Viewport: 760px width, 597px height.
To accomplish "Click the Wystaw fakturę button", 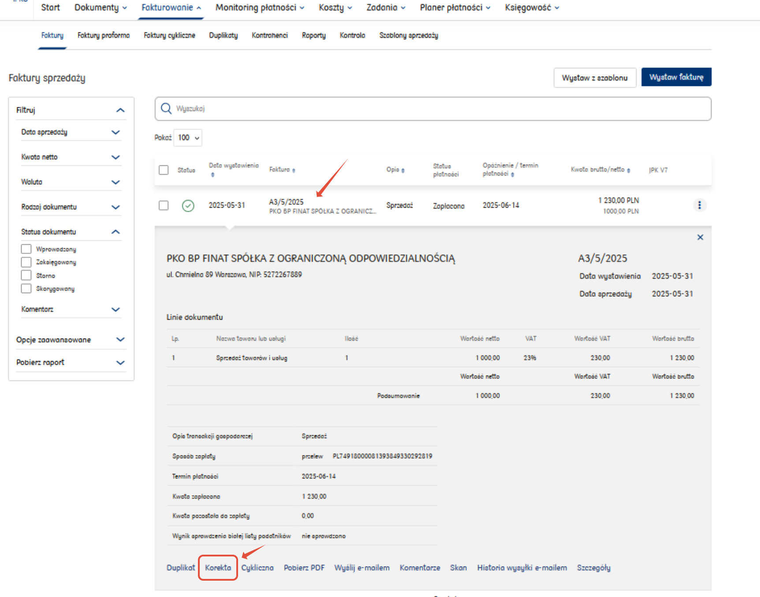I will tap(676, 77).
